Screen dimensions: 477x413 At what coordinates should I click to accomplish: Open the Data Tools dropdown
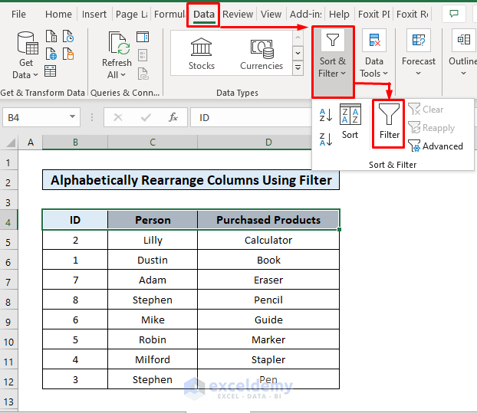click(374, 54)
